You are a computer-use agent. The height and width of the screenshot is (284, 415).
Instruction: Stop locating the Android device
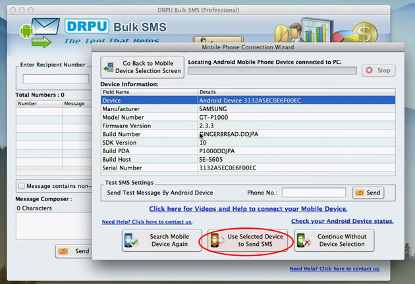click(x=379, y=70)
